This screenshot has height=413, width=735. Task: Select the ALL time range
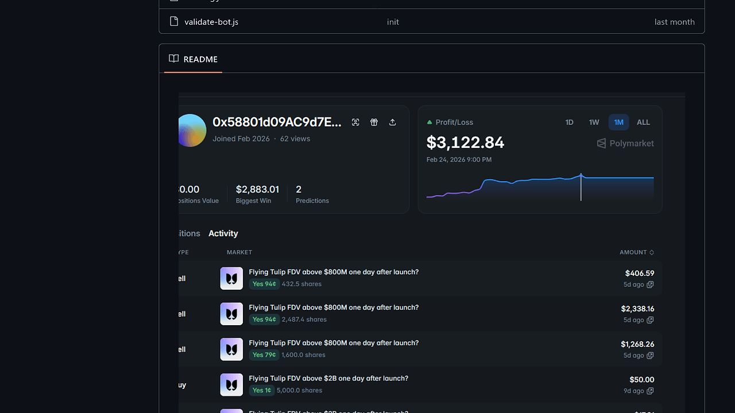[643, 122]
